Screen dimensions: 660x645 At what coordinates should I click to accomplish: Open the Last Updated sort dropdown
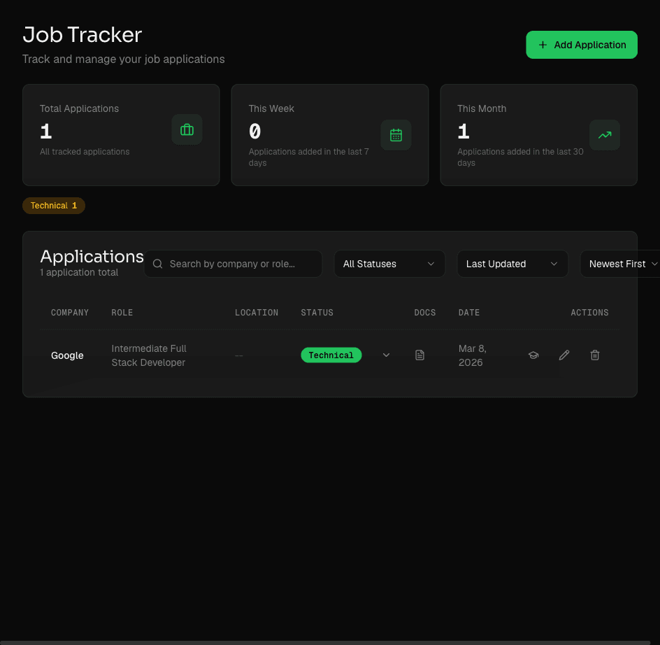(x=512, y=264)
